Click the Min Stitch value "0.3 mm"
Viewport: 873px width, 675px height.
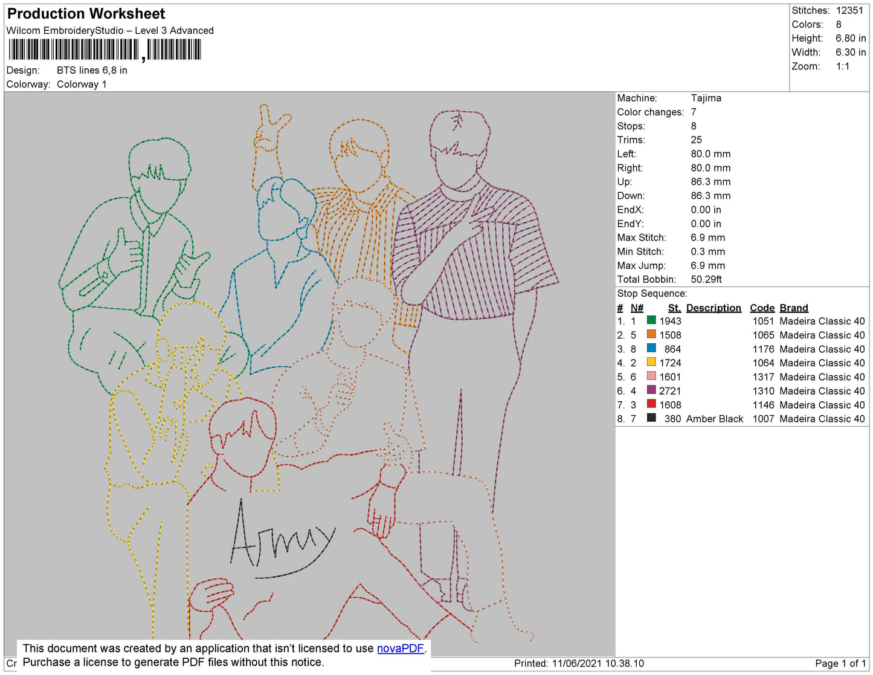(x=707, y=251)
